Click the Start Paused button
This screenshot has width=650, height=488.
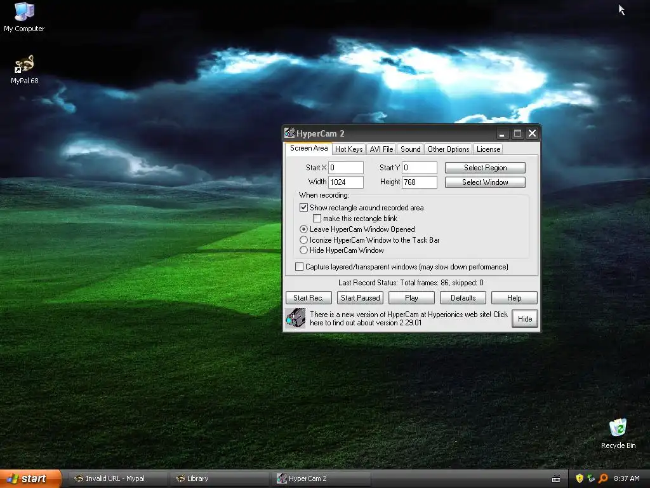click(x=361, y=298)
